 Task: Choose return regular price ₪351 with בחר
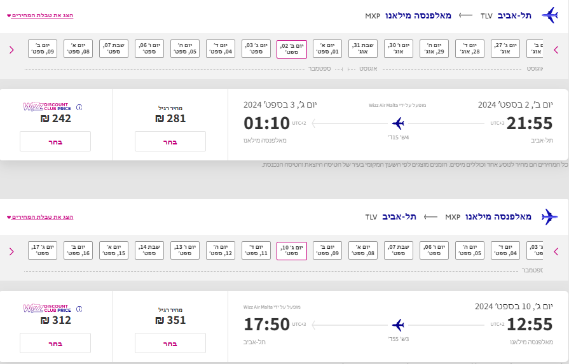coord(170,343)
